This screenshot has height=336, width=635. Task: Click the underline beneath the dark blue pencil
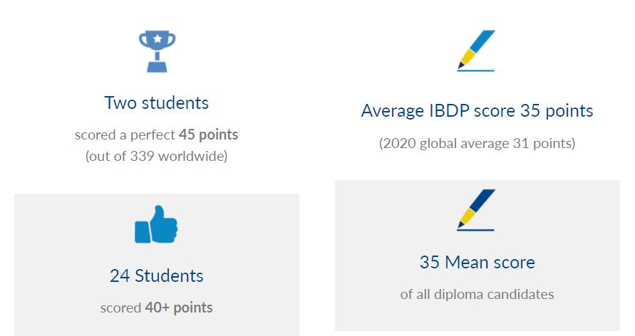[x=476, y=230]
